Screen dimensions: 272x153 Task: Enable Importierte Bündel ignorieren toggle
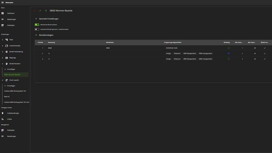coord(37,29)
